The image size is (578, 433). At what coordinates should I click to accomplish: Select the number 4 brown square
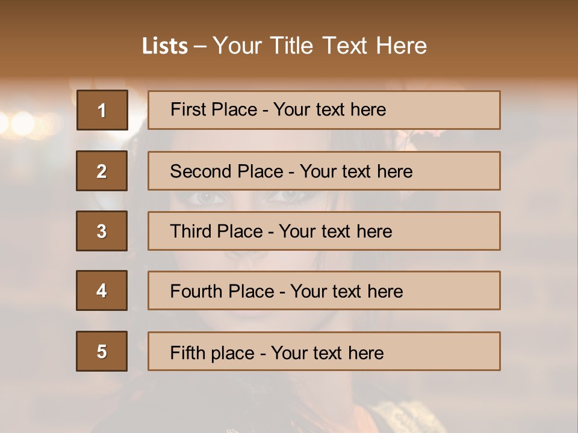(x=102, y=290)
